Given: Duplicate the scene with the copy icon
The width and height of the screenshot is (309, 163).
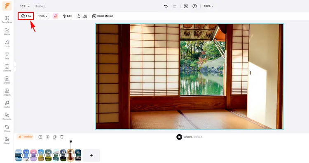Looking at the screenshot, I should 54,137.
